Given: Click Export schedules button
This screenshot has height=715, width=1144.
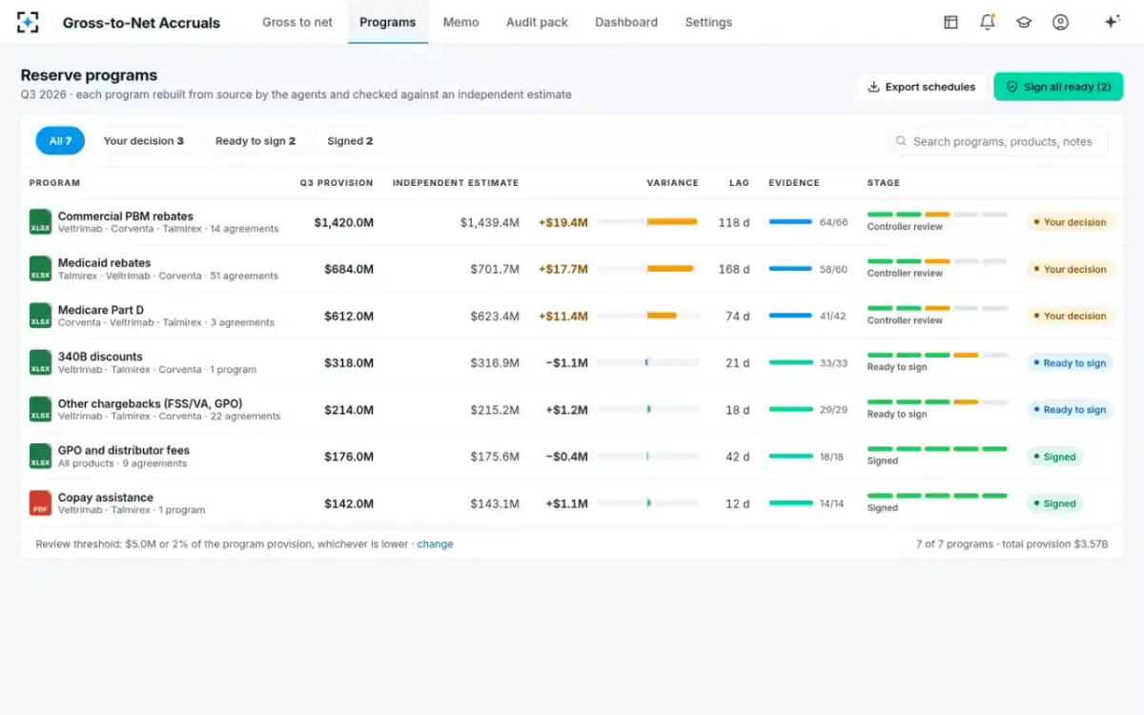Looking at the screenshot, I should (x=922, y=87).
